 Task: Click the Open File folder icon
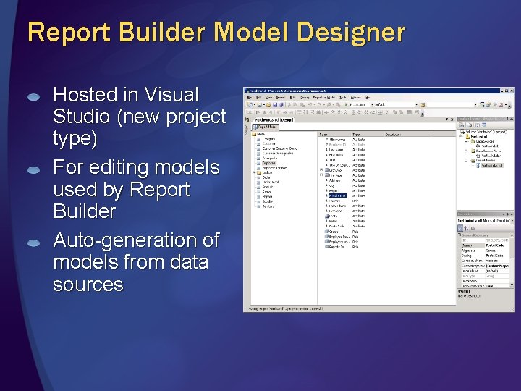coord(268,104)
